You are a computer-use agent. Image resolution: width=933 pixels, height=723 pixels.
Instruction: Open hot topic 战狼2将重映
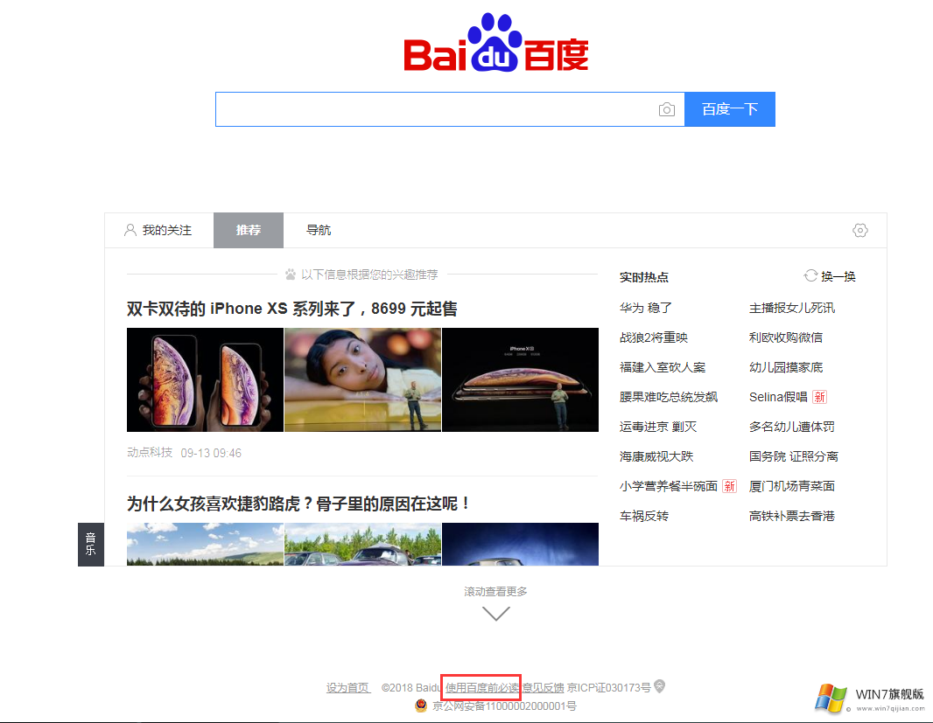coord(653,337)
